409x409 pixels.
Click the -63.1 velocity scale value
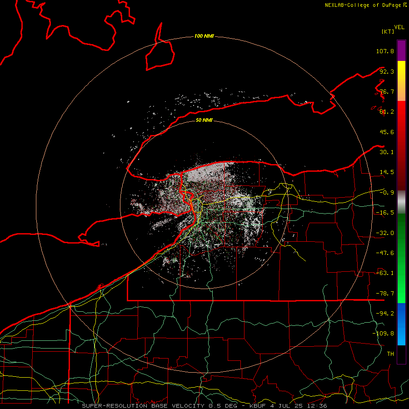tap(385, 273)
